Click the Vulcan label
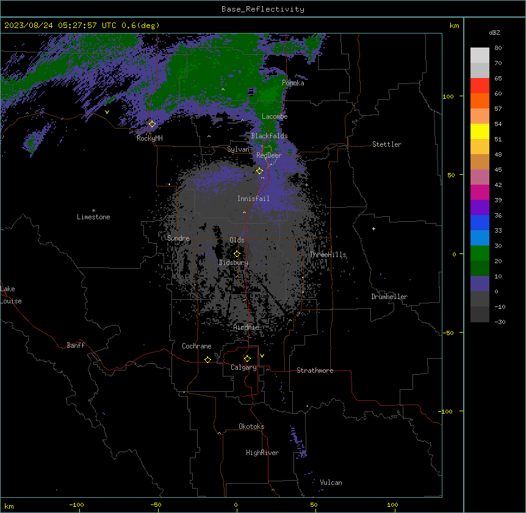Viewport: 526px width, 513px height. 331,483
